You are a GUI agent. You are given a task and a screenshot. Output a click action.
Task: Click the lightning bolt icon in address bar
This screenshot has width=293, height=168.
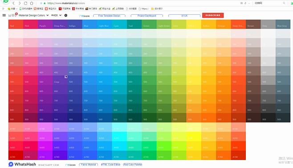245,3
